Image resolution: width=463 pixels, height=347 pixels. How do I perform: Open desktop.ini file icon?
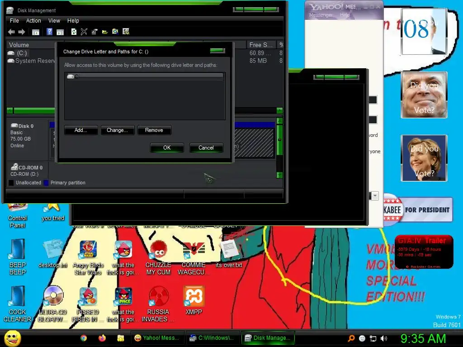tap(53, 254)
